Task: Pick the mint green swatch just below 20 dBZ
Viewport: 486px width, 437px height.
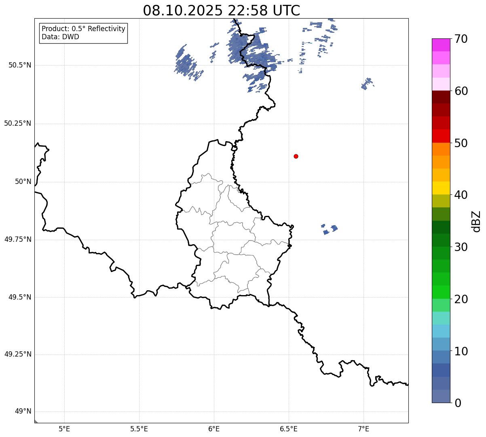Action: click(441, 305)
